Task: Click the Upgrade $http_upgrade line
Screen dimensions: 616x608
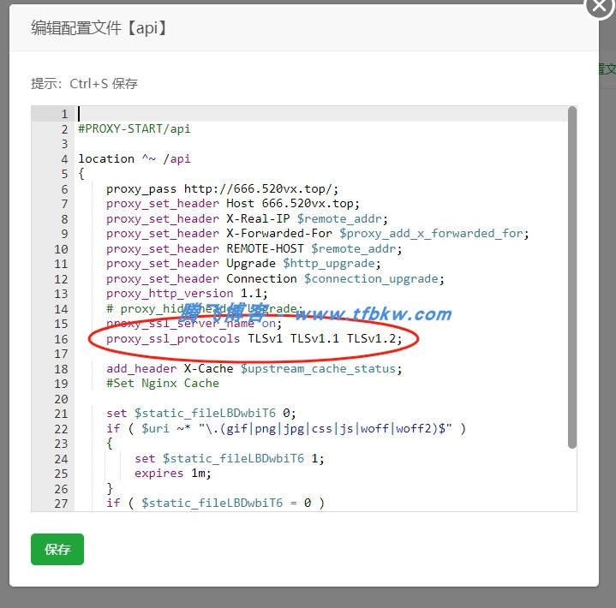Action: (x=243, y=264)
